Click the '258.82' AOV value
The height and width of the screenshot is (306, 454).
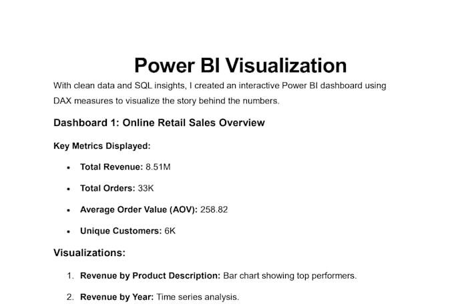[214, 209]
